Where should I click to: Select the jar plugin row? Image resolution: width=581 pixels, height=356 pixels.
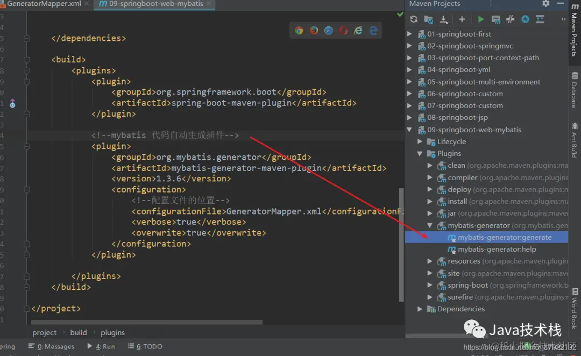[x=486, y=213]
